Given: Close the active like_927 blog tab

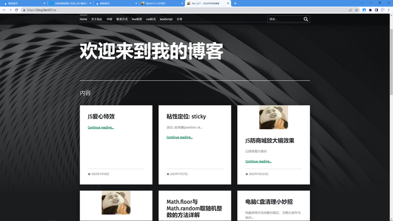Looking at the screenshot, I should pos(228,3).
